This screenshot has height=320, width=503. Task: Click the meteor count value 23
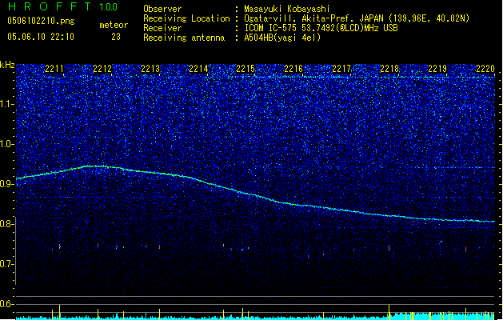coord(116,37)
